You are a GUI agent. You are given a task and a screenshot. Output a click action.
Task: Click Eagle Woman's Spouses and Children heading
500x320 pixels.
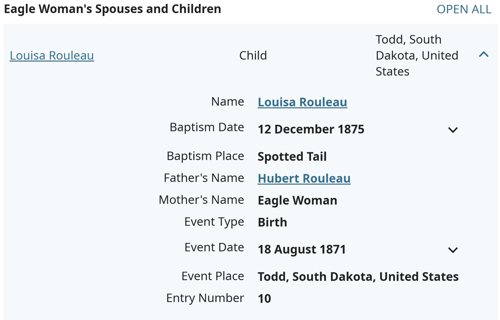113,9
